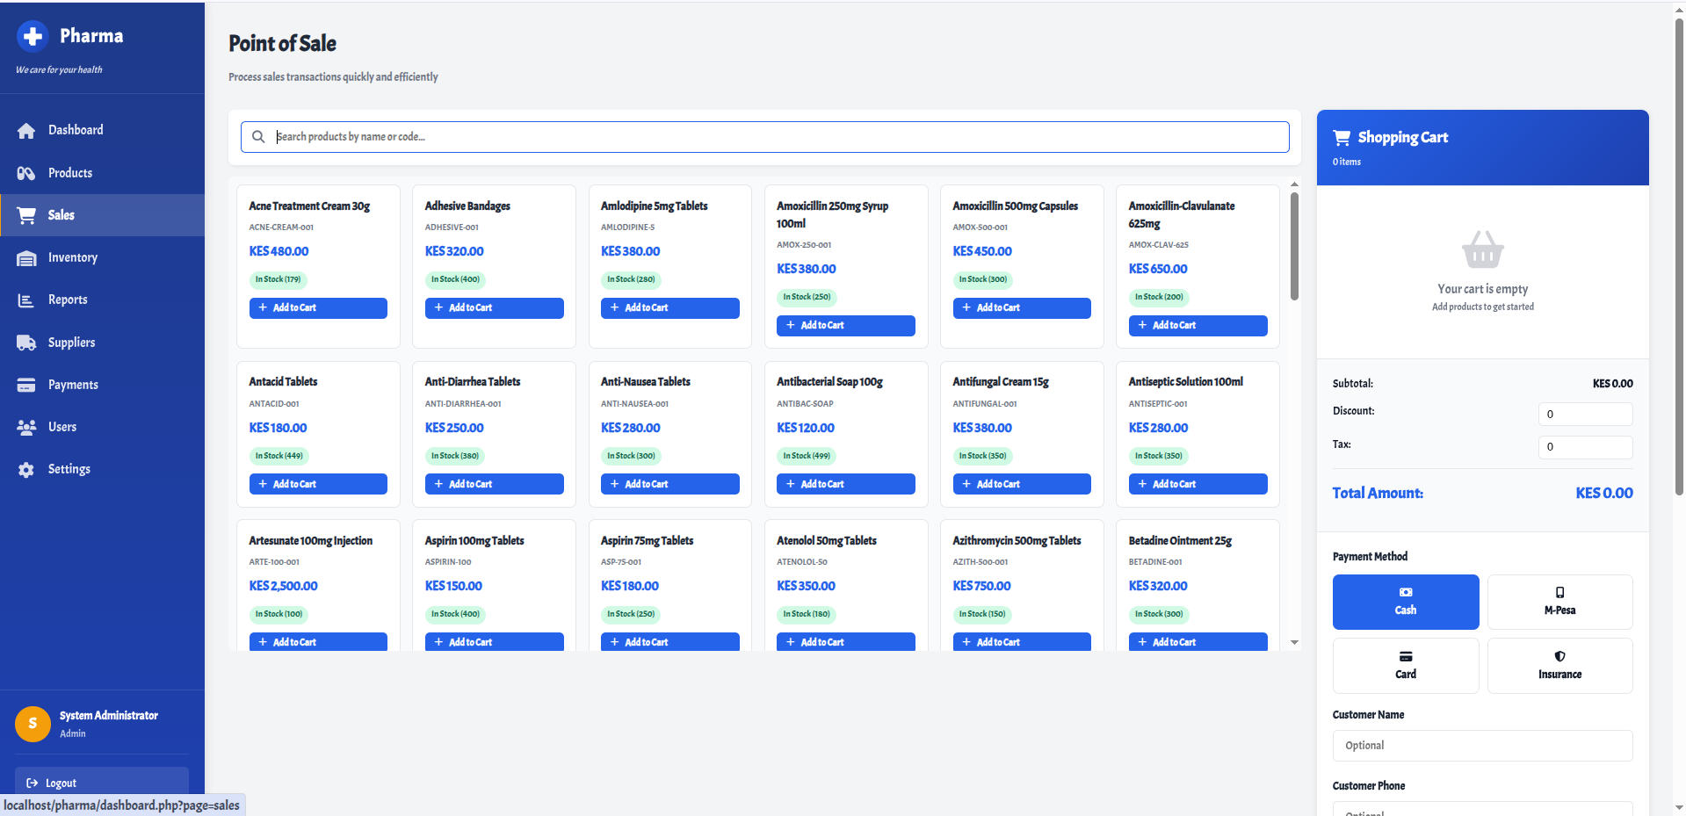Select Cash payment method
Viewport: 1686px width, 816px height.
click(x=1405, y=602)
